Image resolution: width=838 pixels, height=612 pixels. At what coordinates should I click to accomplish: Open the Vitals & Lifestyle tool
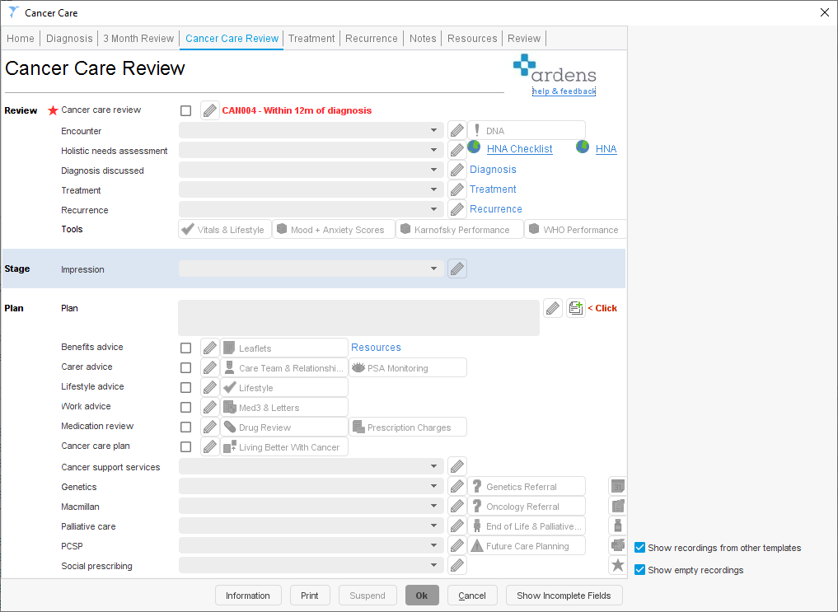point(224,229)
